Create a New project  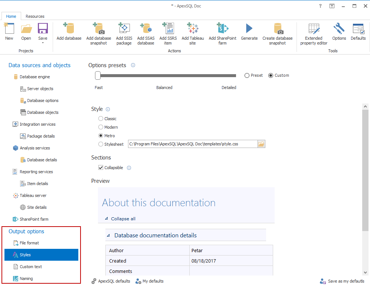(9, 32)
